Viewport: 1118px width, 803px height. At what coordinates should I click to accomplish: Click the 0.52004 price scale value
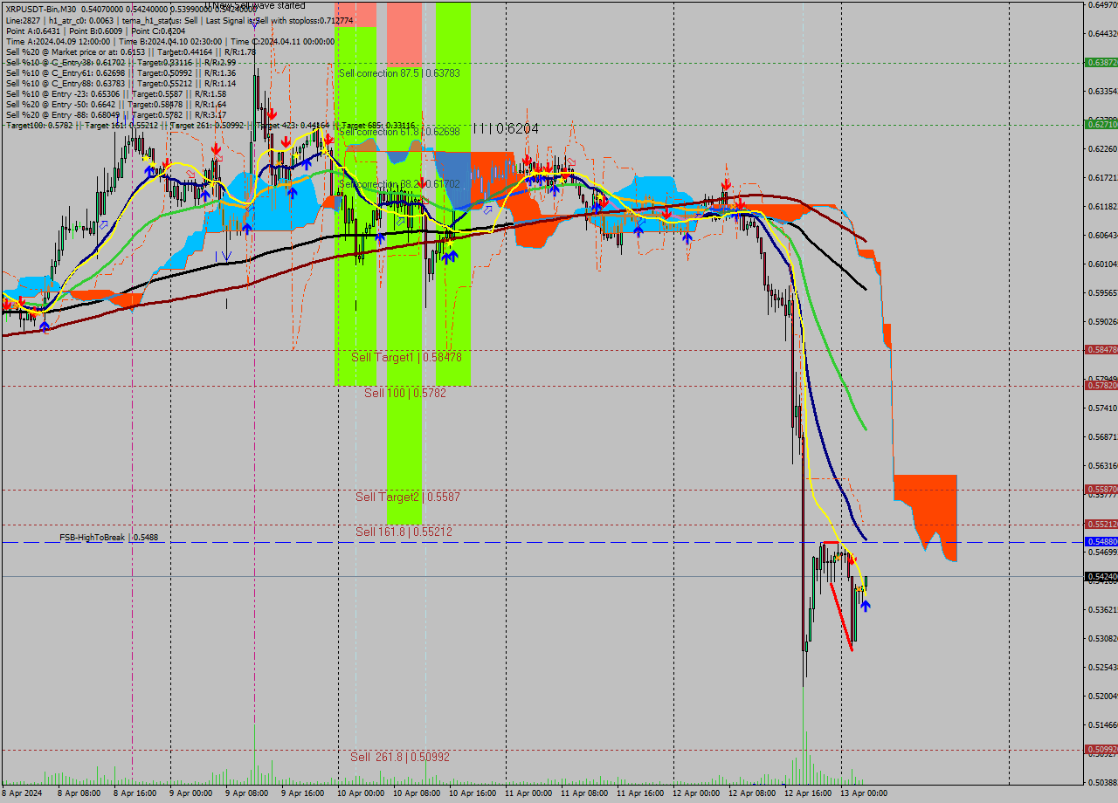tap(1103, 696)
